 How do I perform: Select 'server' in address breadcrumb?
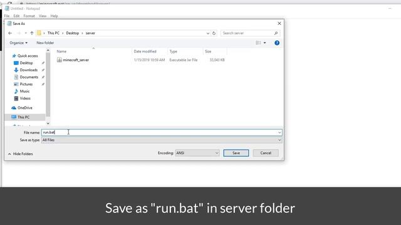tap(90, 33)
